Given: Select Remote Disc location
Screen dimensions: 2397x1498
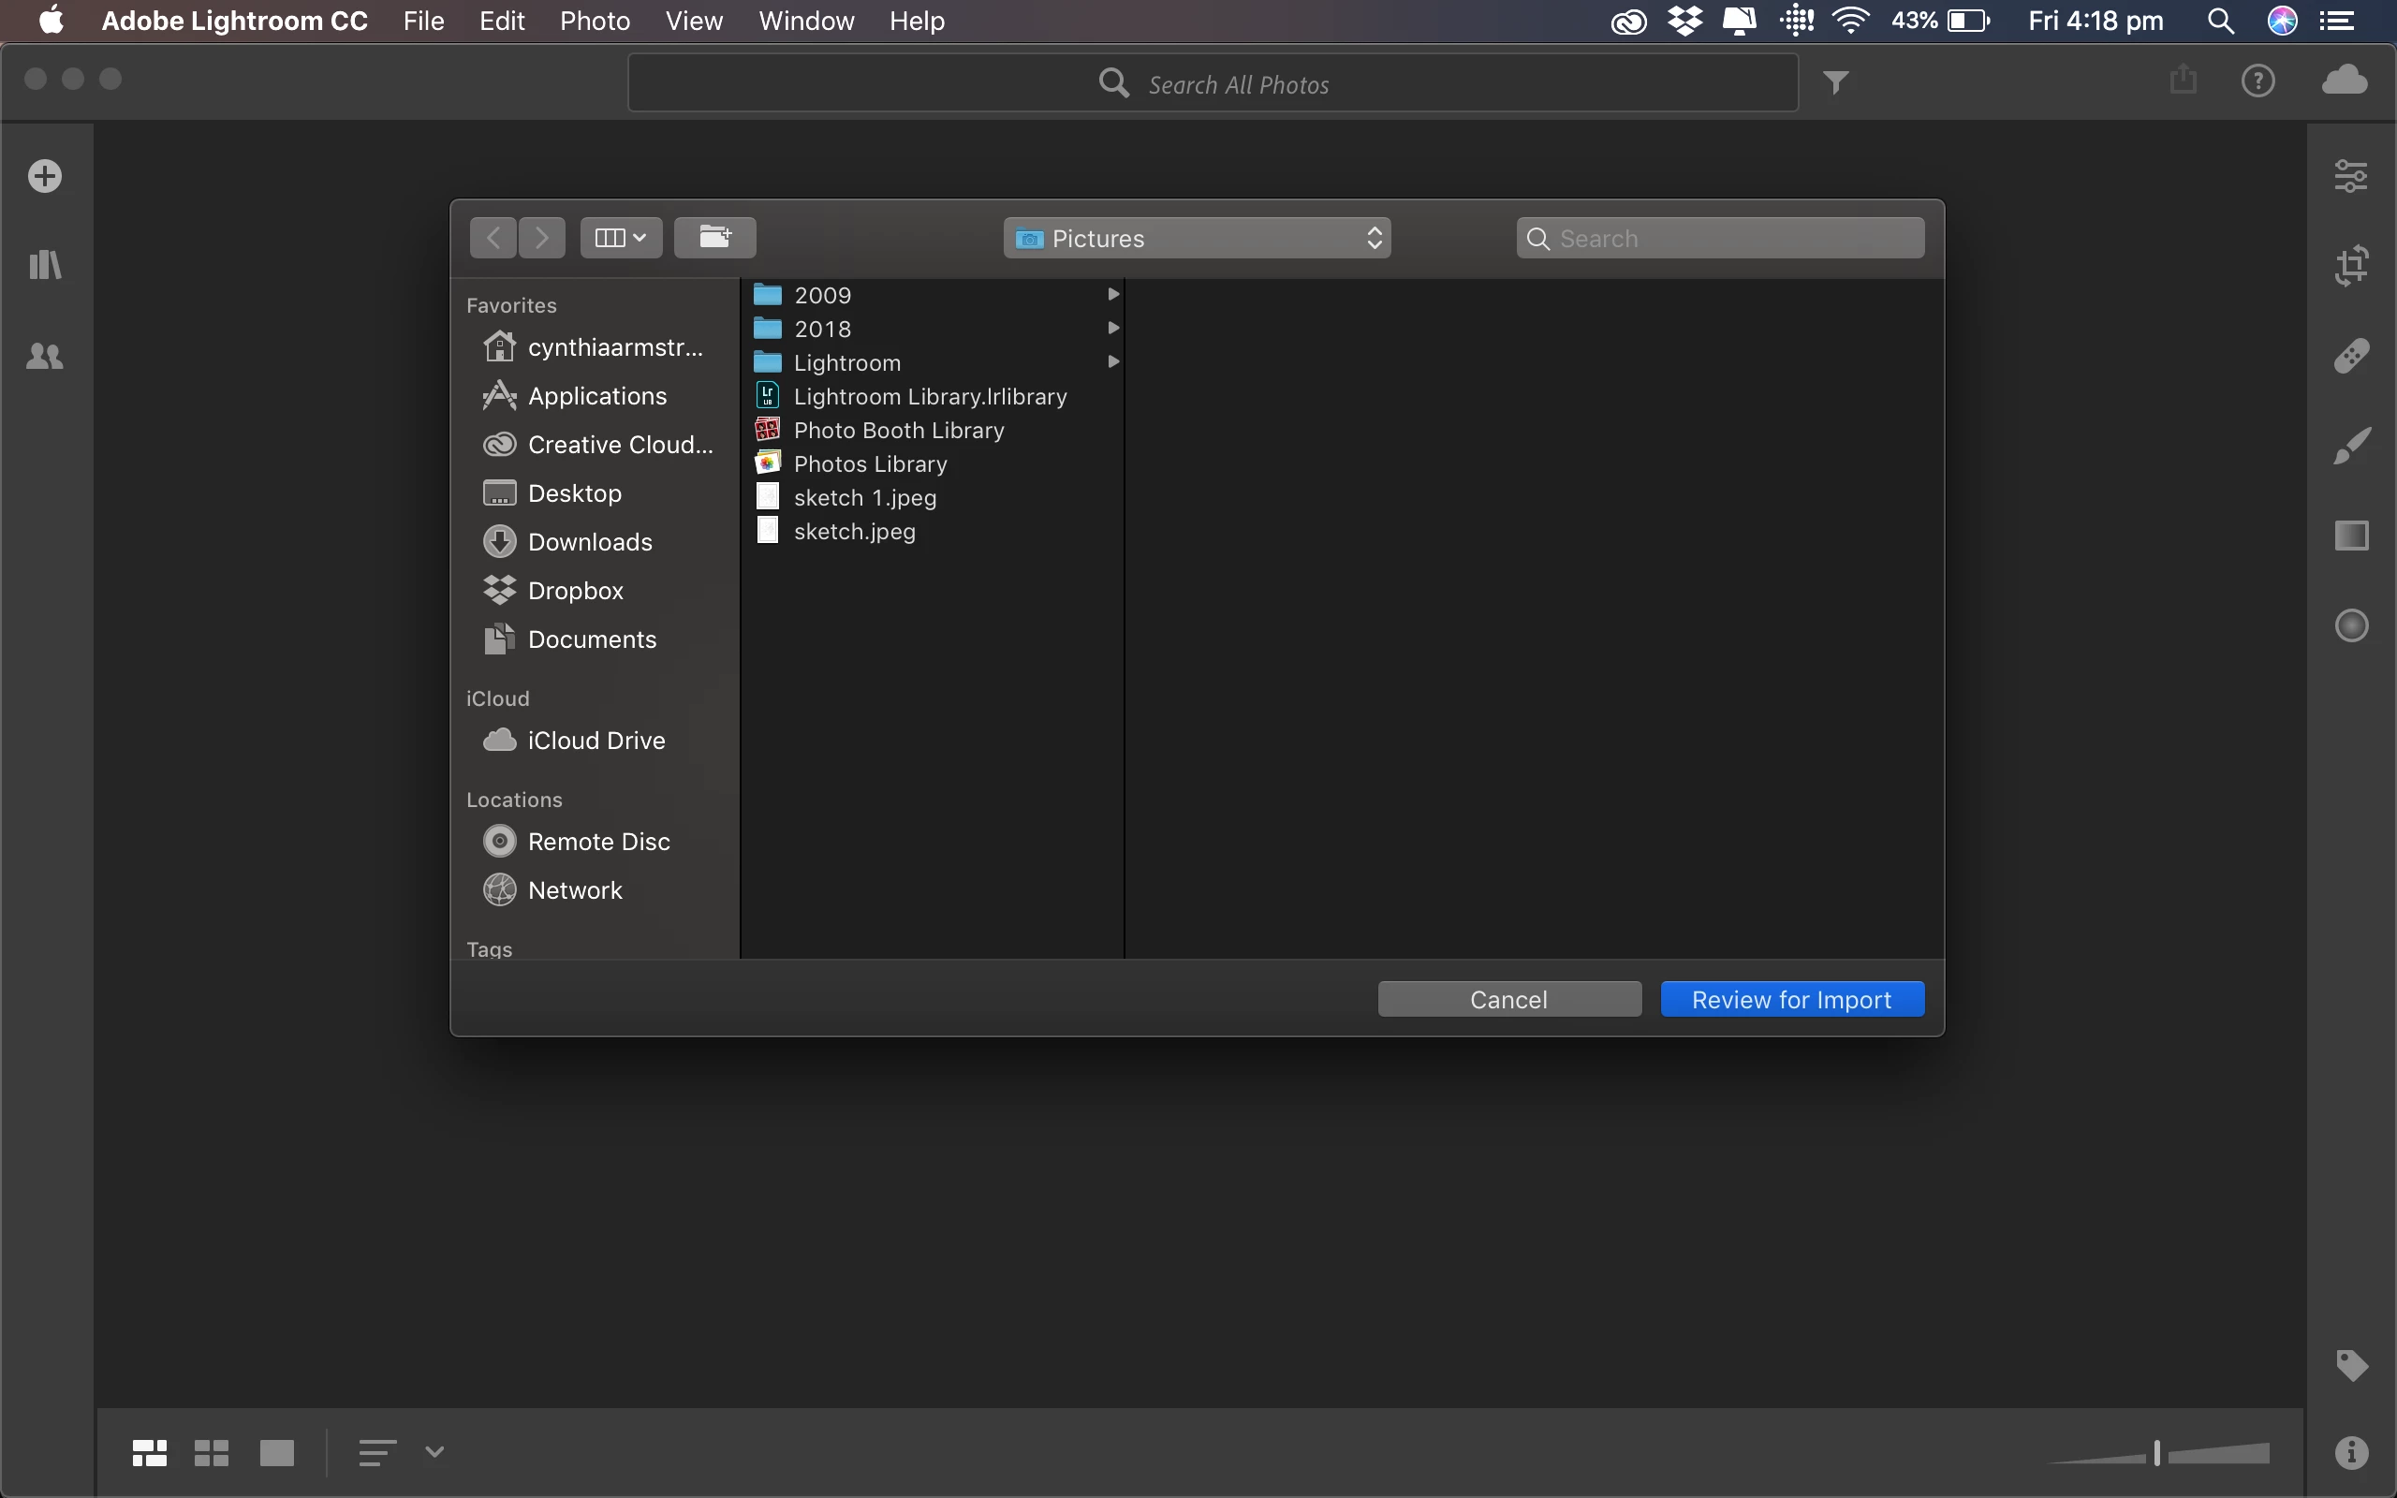Looking at the screenshot, I should click(595, 841).
